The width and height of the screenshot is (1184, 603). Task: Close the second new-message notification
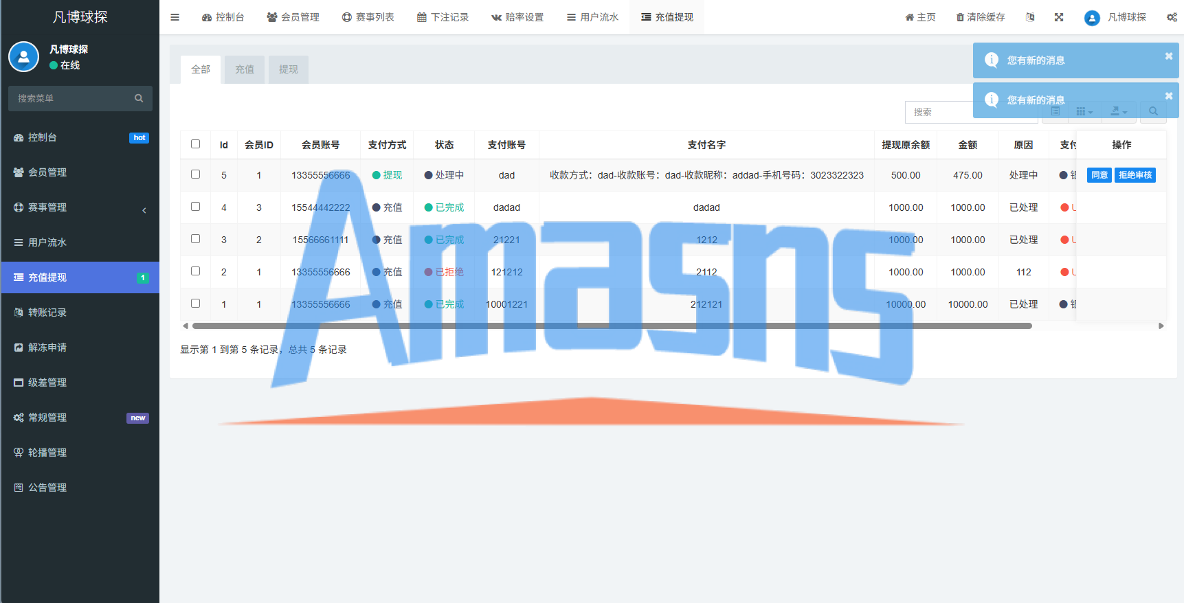tap(1169, 96)
